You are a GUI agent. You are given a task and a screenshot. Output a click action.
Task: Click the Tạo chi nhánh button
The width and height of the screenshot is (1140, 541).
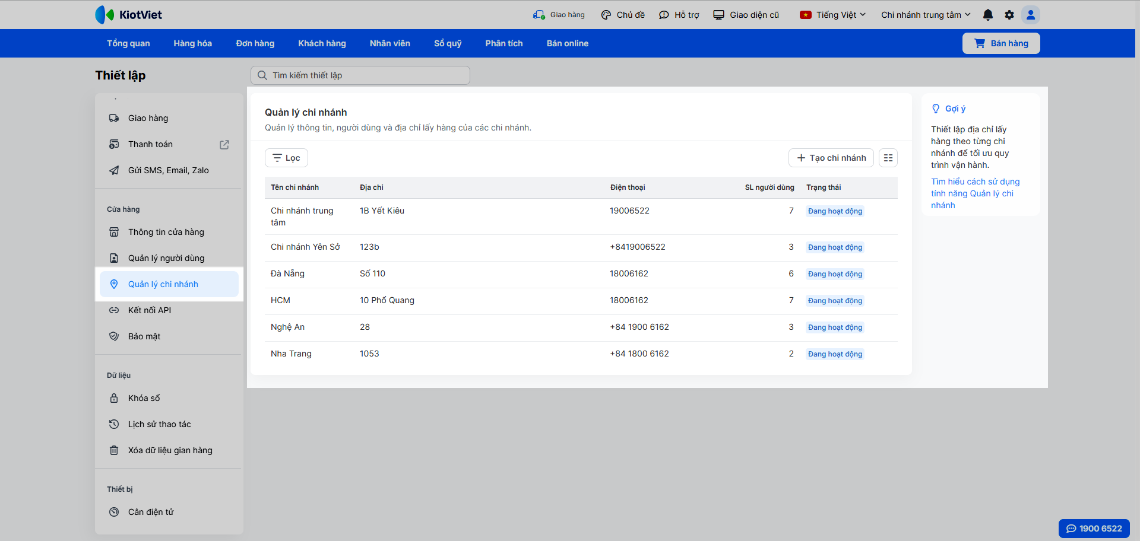pos(831,158)
